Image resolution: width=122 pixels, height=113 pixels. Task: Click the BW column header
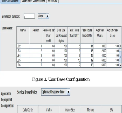pos(111,109)
